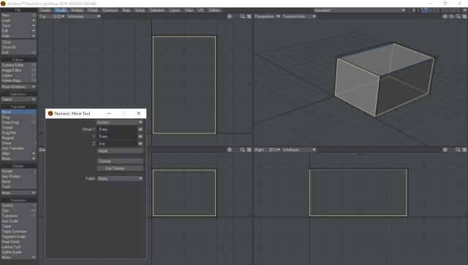Switch to the Setup tab
Image resolution: width=468 pixels, height=265 pixels.
tap(140, 10)
